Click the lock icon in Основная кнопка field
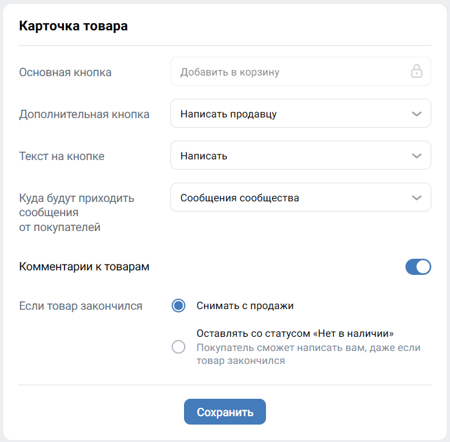The image size is (450, 442). pos(416,72)
